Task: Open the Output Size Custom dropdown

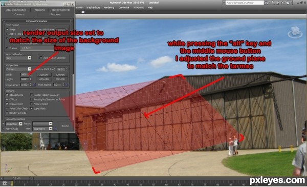Action: tap(18, 69)
